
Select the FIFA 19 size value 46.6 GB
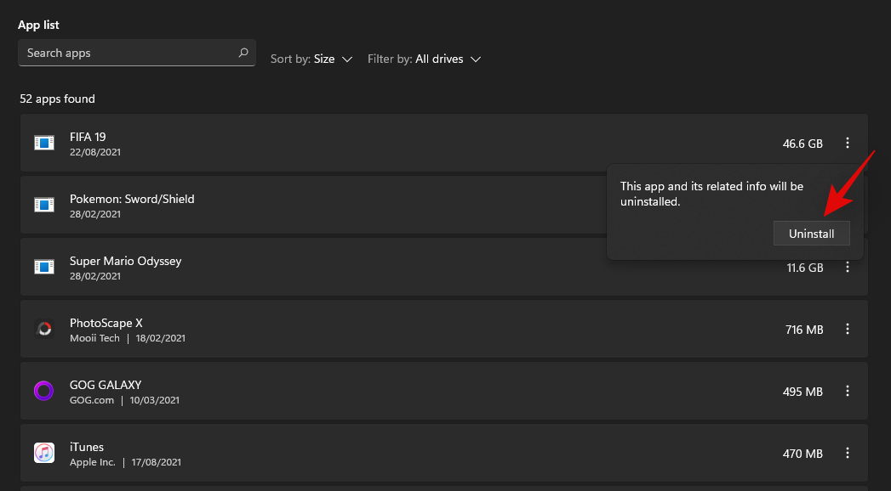[802, 144]
